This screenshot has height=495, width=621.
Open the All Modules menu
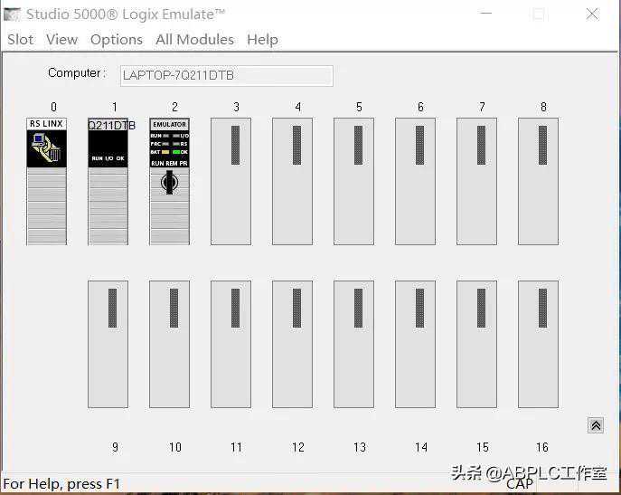(x=194, y=40)
